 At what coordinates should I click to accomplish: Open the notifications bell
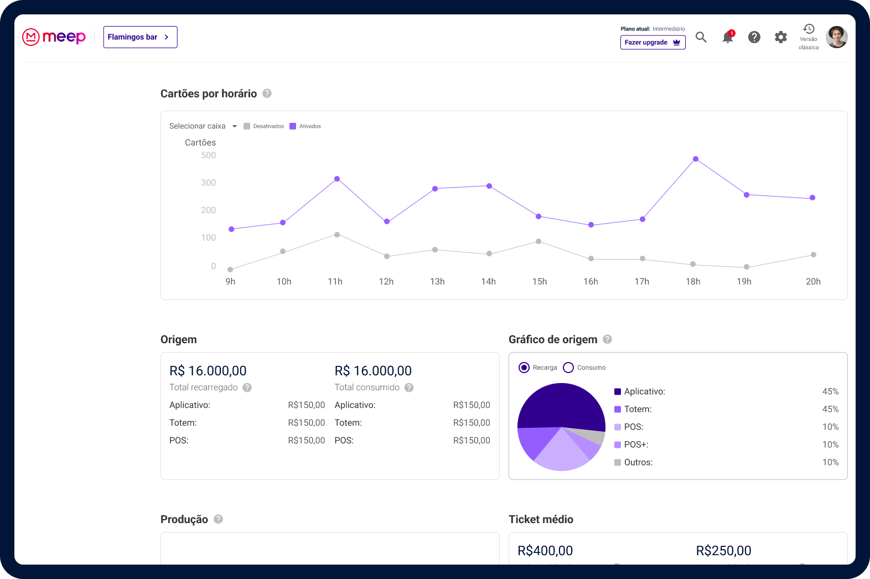click(x=728, y=37)
